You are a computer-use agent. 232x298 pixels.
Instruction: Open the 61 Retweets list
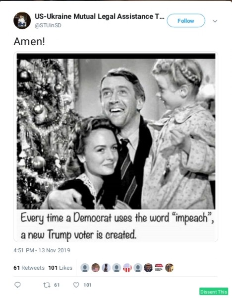[x=29, y=268]
